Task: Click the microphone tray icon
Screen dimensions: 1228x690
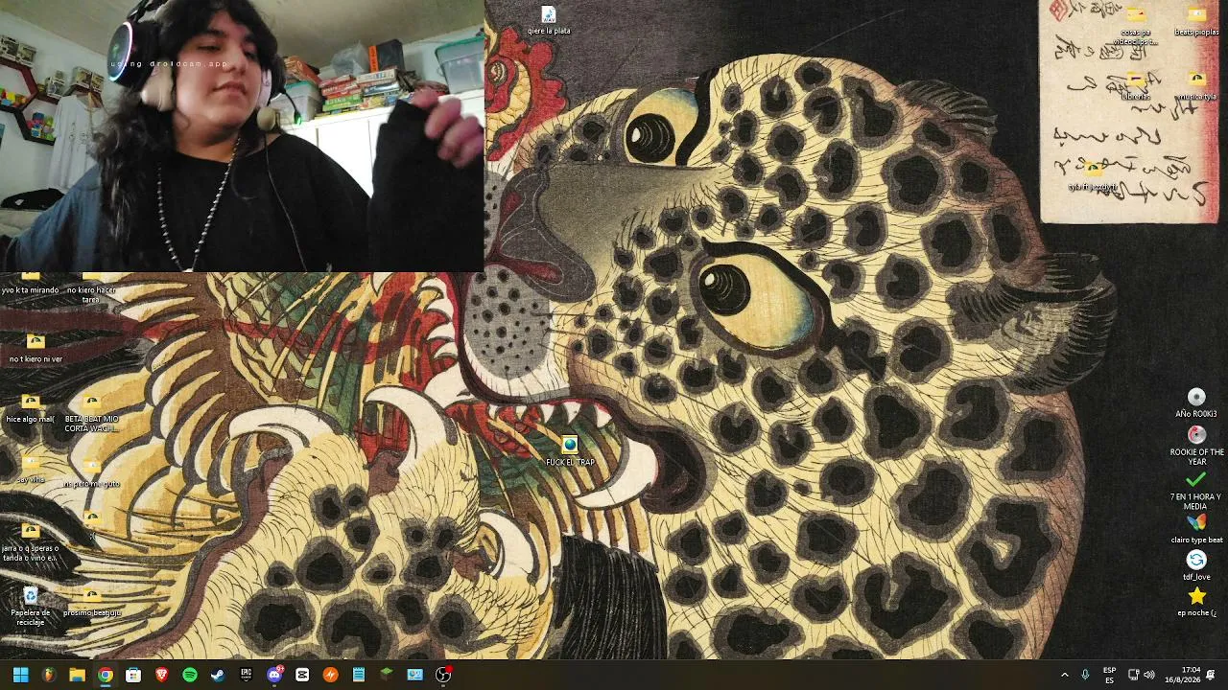Action: tap(1085, 675)
